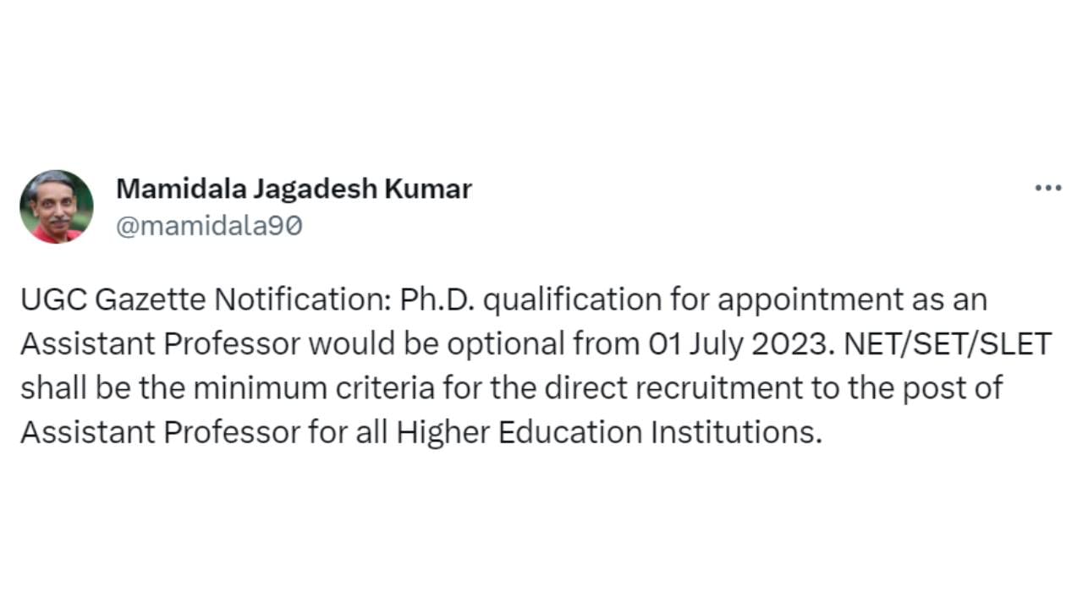The image size is (1083, 609).
Task: Click Mamidala Jagadesh Kumar's profile picture
Action: pos(57,206)
